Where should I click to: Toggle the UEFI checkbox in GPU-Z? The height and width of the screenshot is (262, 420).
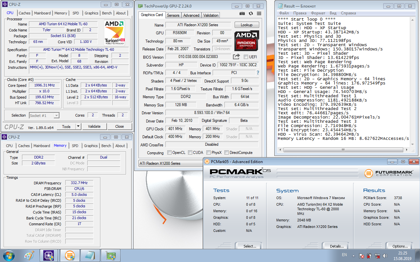[245, 57]
